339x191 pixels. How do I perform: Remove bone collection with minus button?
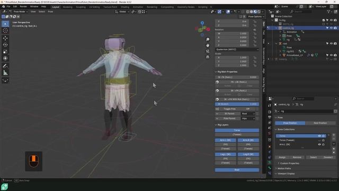pyautogui.click(x=334, y=139)
